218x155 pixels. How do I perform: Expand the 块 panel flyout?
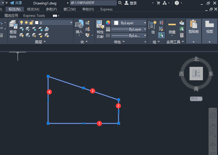[84, 42]
